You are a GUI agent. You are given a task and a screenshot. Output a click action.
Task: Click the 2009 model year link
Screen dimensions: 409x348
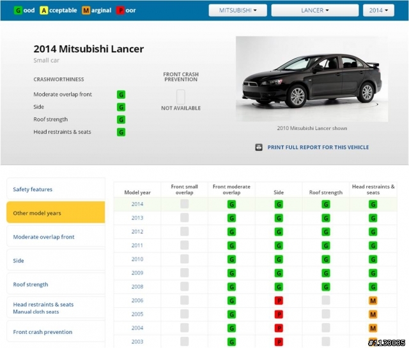[137, 273]
